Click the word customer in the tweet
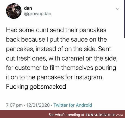 pos(28,68)
